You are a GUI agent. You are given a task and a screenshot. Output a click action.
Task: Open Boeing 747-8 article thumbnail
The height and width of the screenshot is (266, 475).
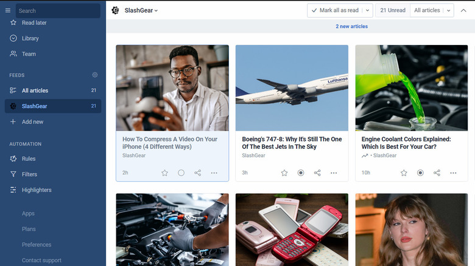click(x=292, y=88)
